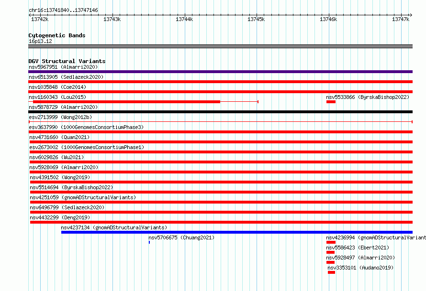Click the 13746k ruler mark

click(328, 19)
